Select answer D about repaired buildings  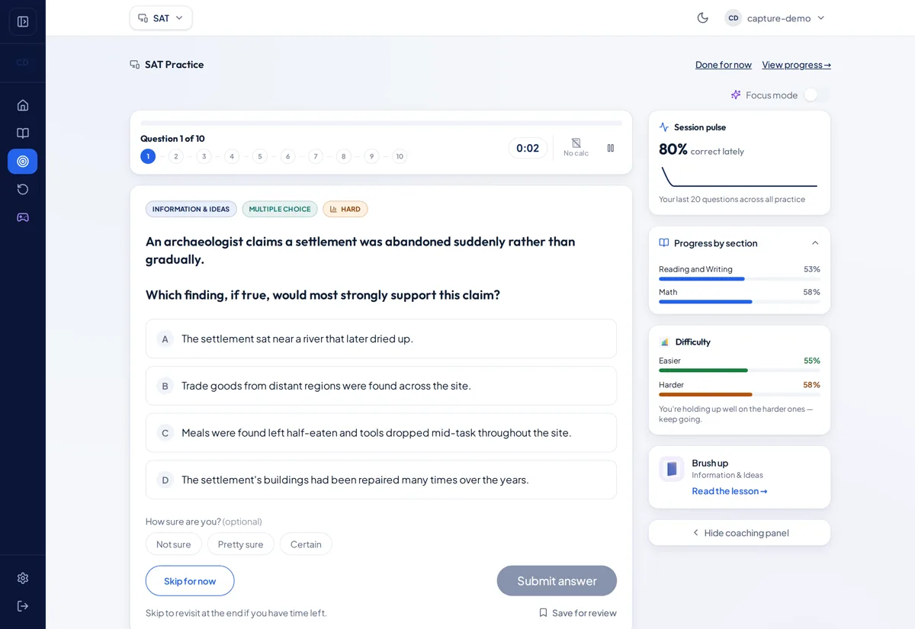(x=381, y=480)
